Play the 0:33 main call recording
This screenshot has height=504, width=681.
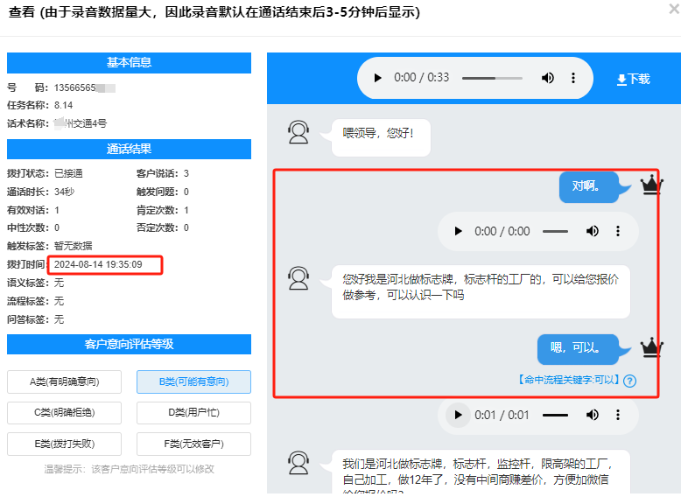[x=378, y=78]
